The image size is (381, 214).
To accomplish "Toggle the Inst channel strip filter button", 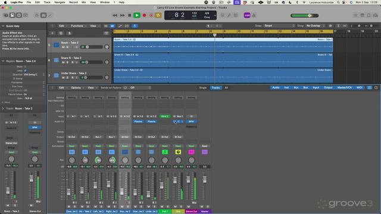I will click(286, 87).
